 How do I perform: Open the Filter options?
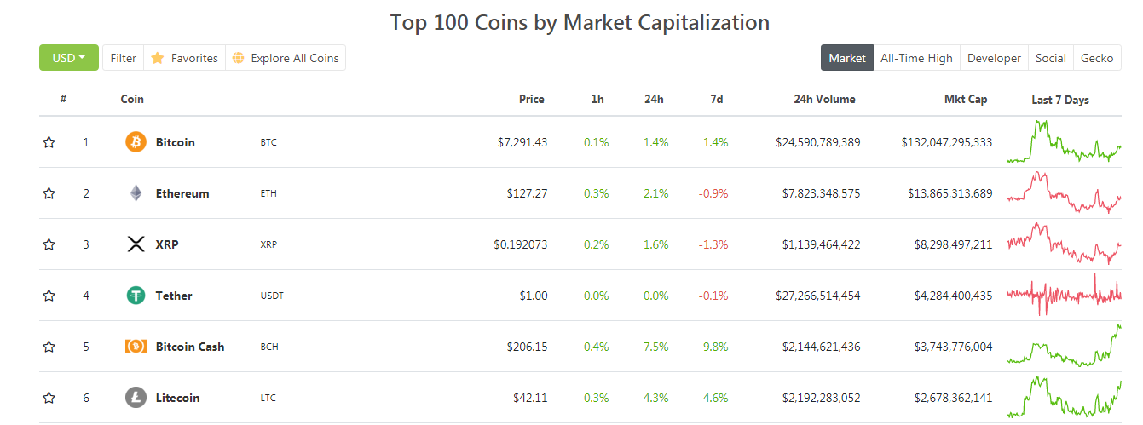123,58
